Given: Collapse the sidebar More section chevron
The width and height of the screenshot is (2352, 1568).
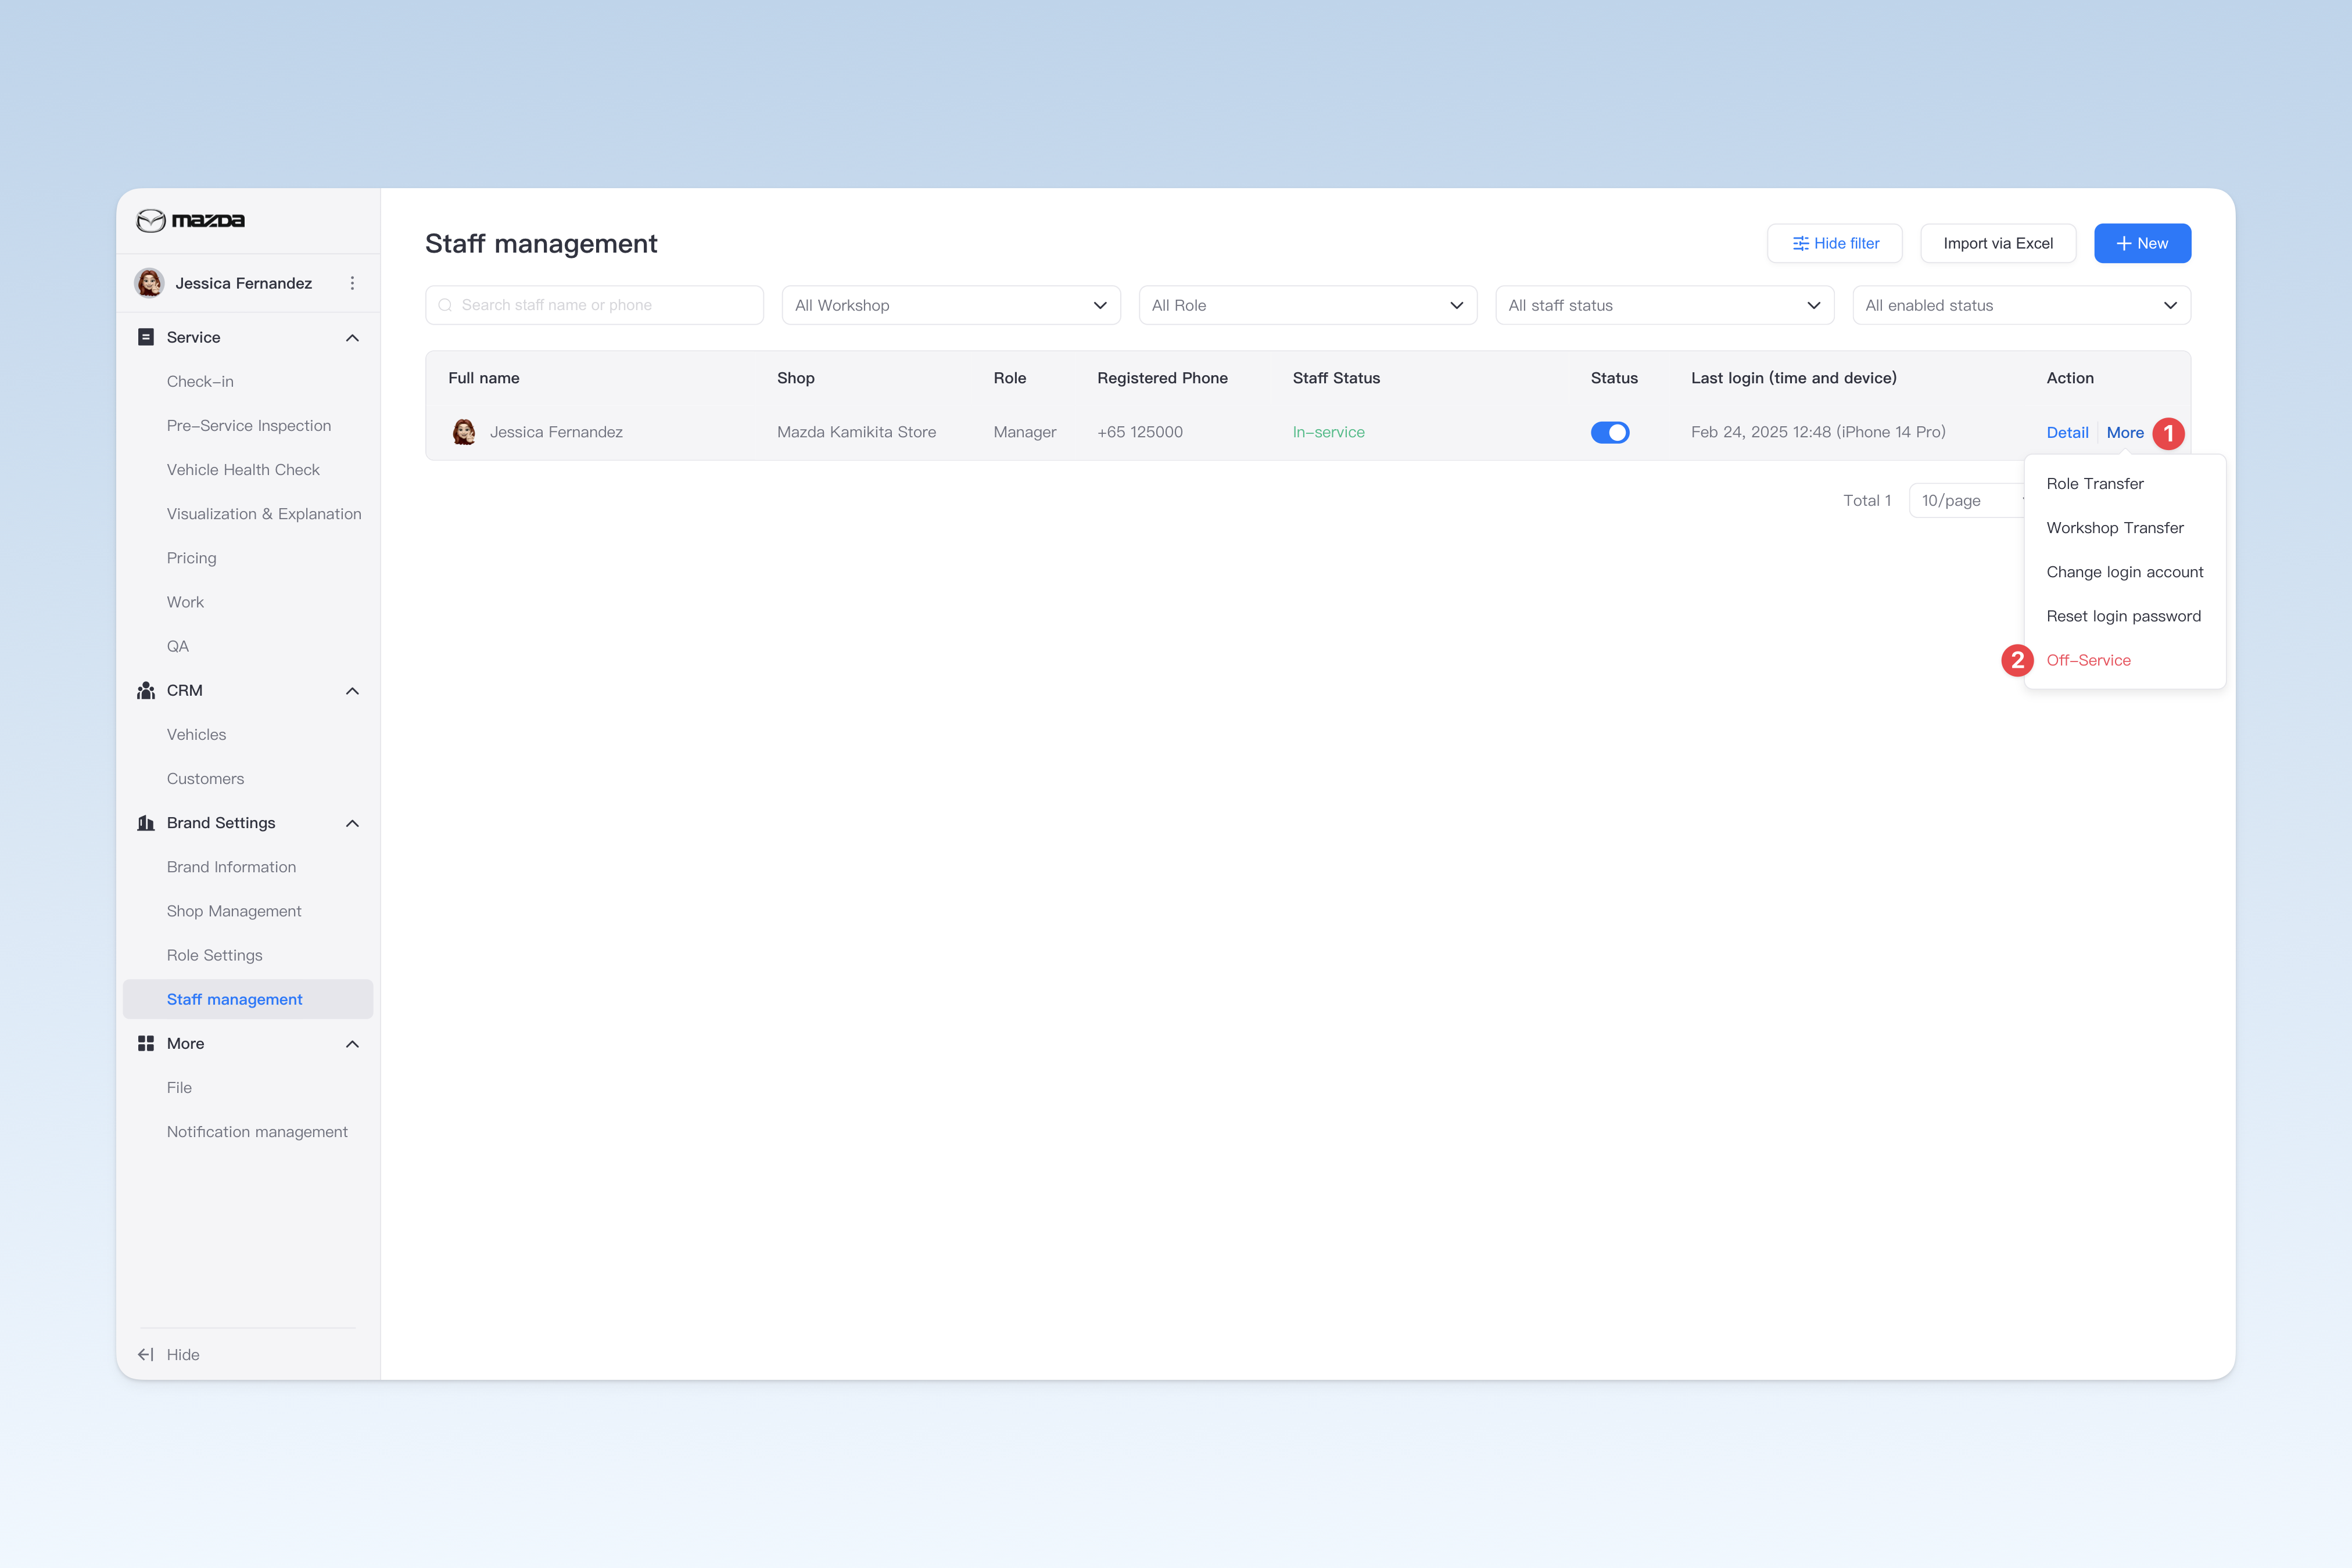Looking at the screenshot, I should (352, 1044).
